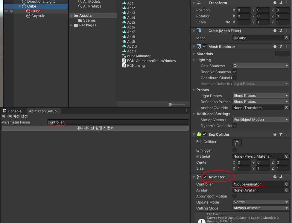Open Cube (Mesh Filter) help icon
The image size is (292, 223).
coord(275,31)
